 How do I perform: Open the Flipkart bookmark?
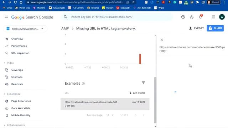coord(108,8)
